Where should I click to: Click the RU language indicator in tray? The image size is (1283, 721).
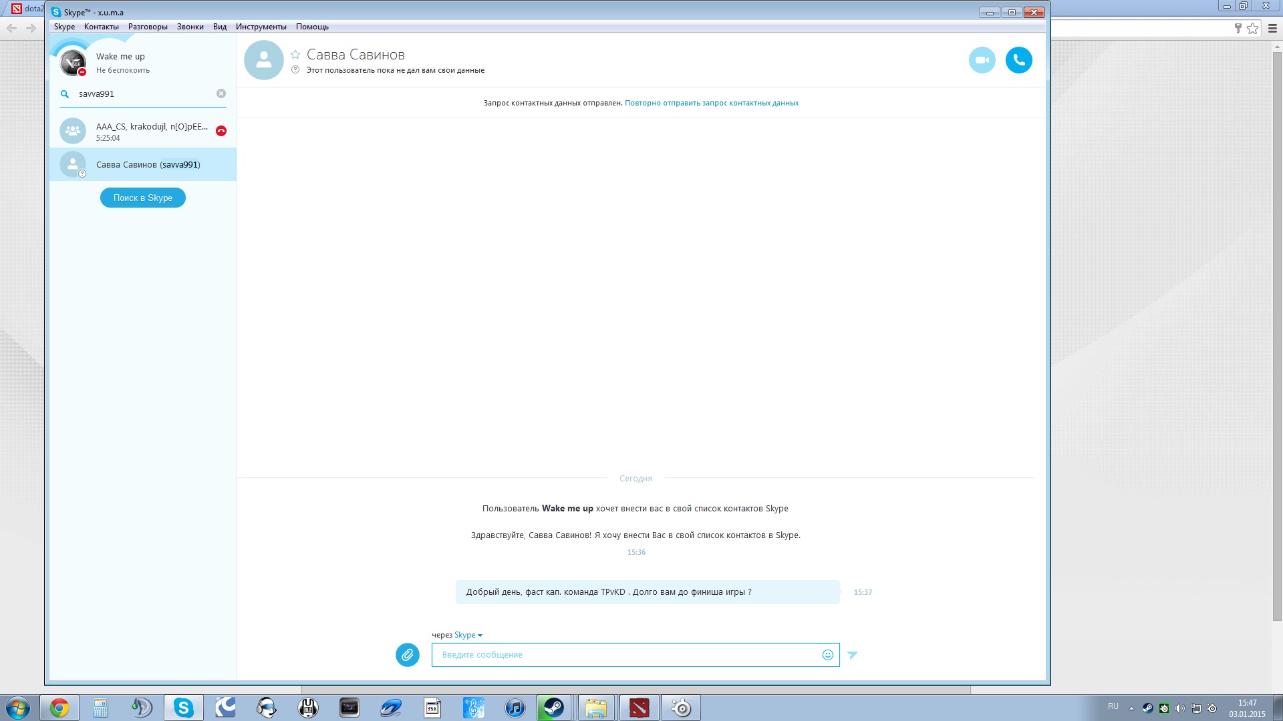click(x=1113, y=706)
